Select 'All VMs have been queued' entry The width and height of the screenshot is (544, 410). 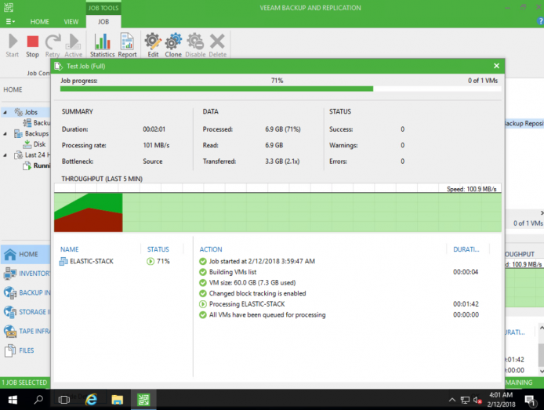pos(267,315)
